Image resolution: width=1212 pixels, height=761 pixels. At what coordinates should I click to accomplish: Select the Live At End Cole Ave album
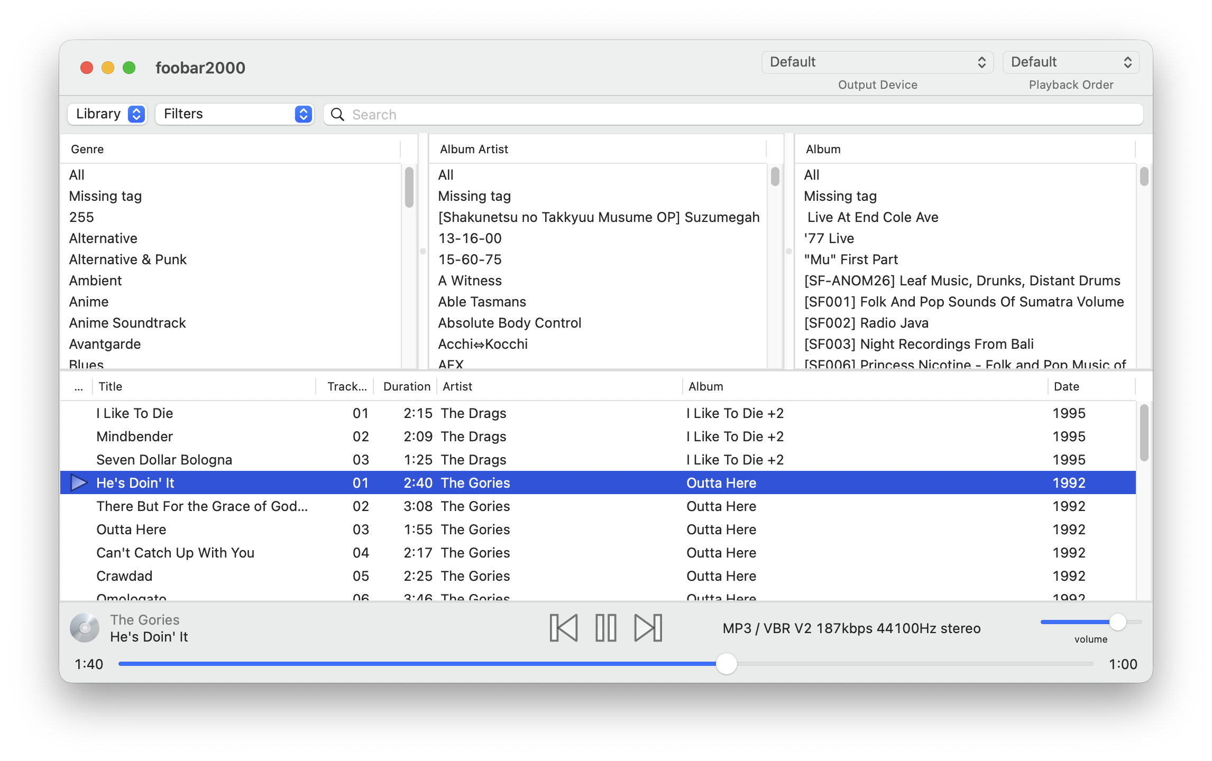pyautogui.click(x=966, y=217)
